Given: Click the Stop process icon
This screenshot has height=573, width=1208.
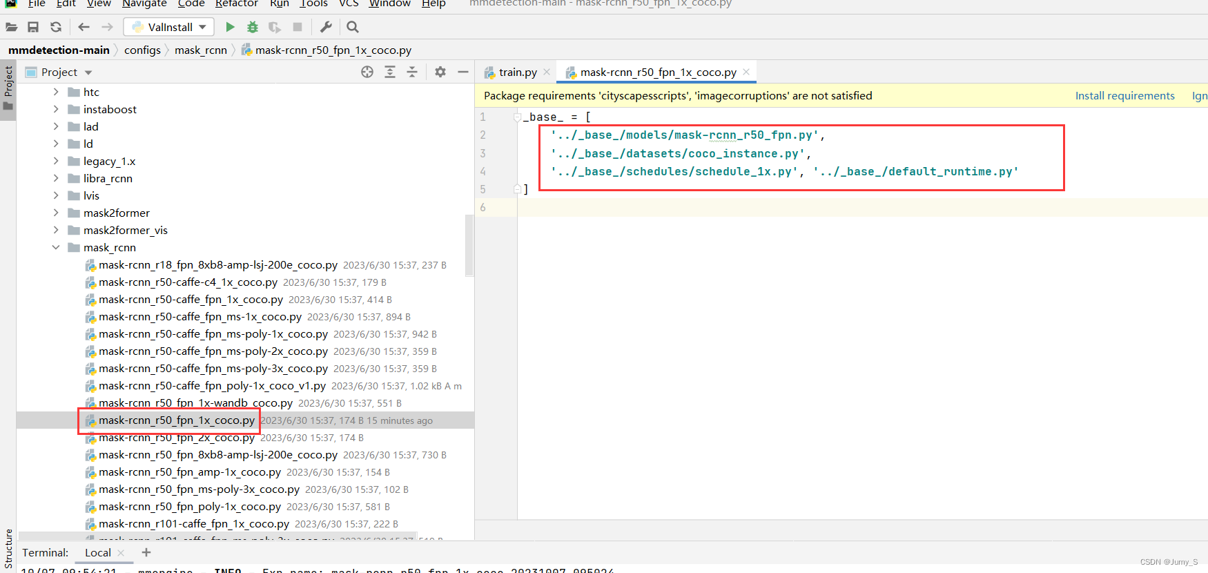Looking at the screenshot, I should pyautogui.click(x=298, y=27).
